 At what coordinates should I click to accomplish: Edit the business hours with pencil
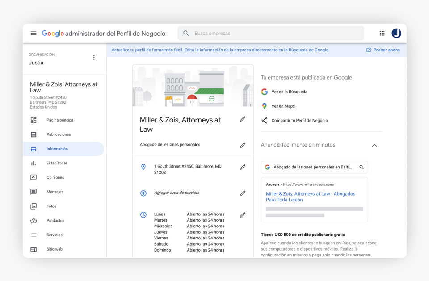243,215
